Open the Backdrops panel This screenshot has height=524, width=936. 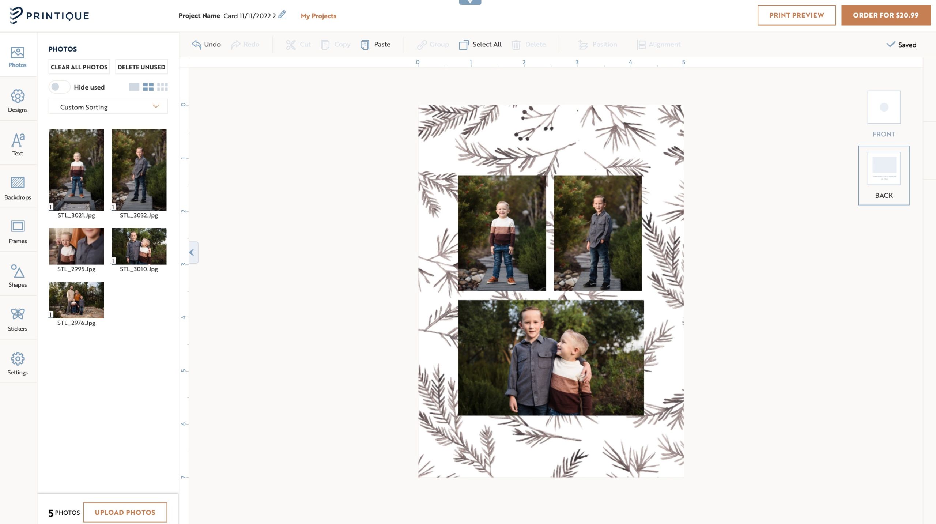click(x=17, y=187)
